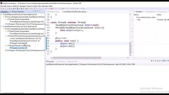169x95 pixels.
Task: Open the Refactor menu
Action: pyautogui.click(x=16, y=6)
